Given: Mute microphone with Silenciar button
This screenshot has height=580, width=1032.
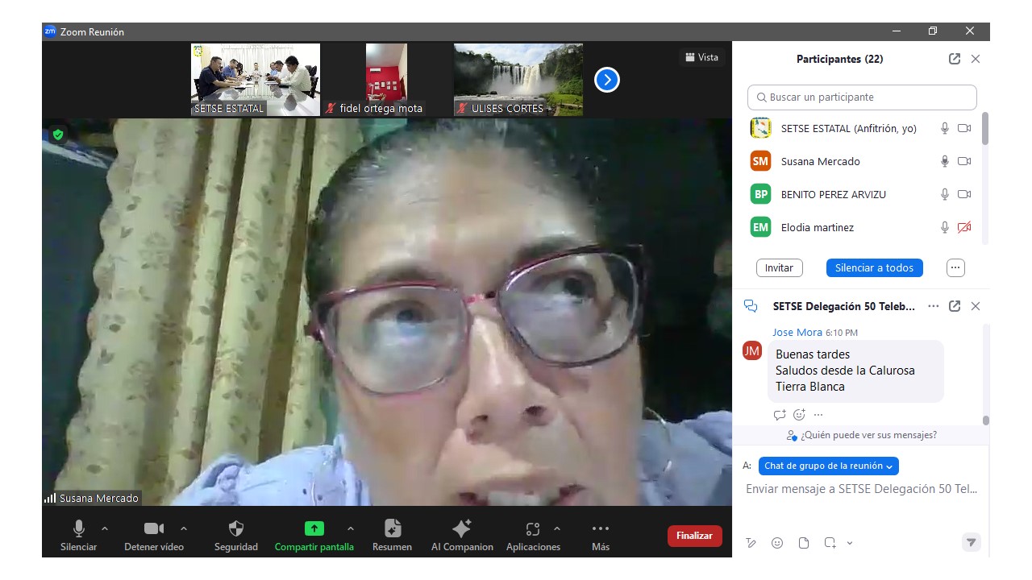Looking at the screenshot, I should click(78, 529).
